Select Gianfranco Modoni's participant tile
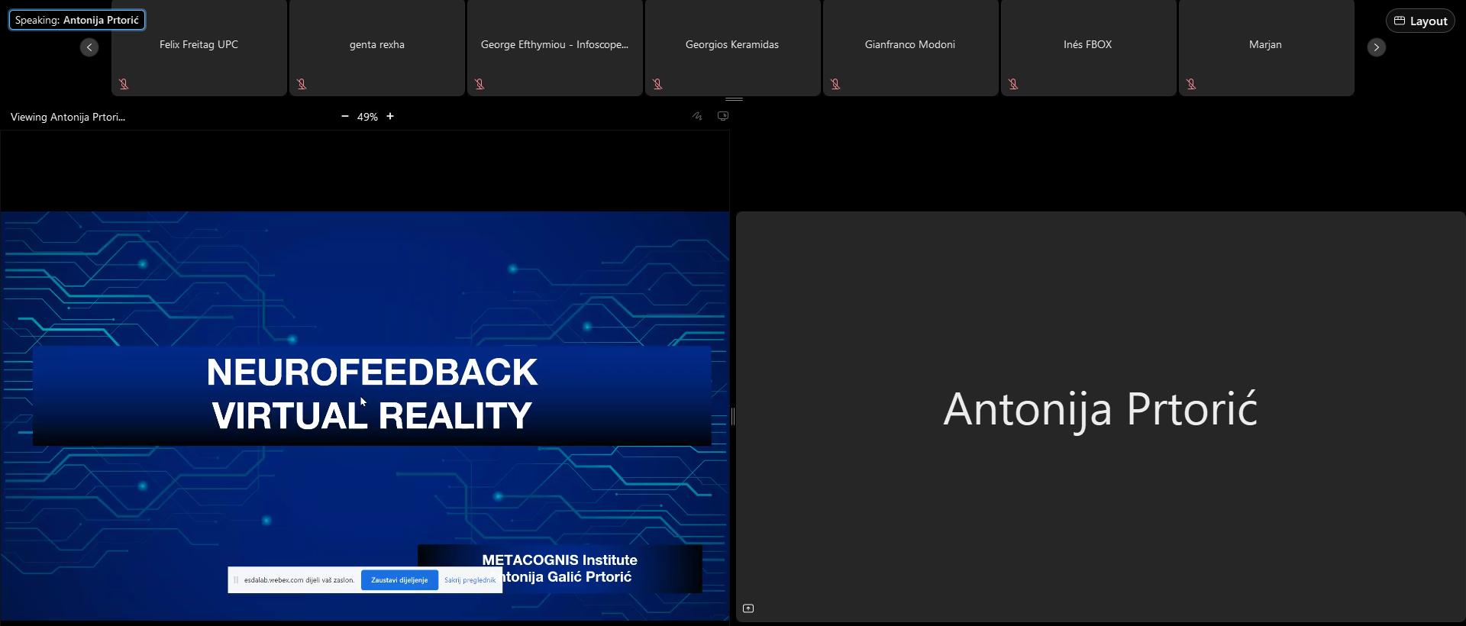Screen dimensions: 1466x626 point(909,47)
